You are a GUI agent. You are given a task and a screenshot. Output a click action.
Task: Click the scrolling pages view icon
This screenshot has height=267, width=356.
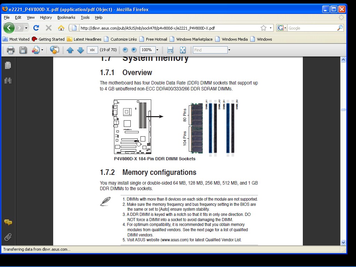click(170, 50)
